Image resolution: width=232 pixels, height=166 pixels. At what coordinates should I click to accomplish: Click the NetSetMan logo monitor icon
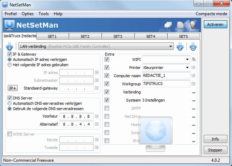(x=10, y=25)
